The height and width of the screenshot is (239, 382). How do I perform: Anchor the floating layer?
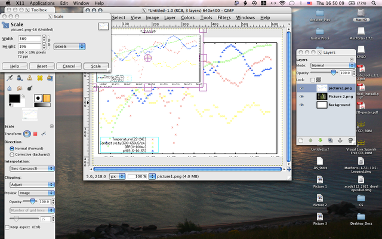coord(340,140)
